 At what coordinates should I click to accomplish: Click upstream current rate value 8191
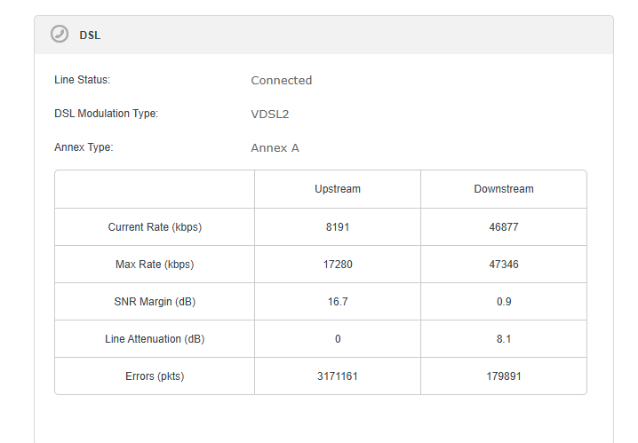pyautogui.click(x=338, y=227)
